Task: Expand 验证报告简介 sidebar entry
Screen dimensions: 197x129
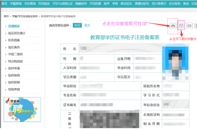Action: click(17, 33)
